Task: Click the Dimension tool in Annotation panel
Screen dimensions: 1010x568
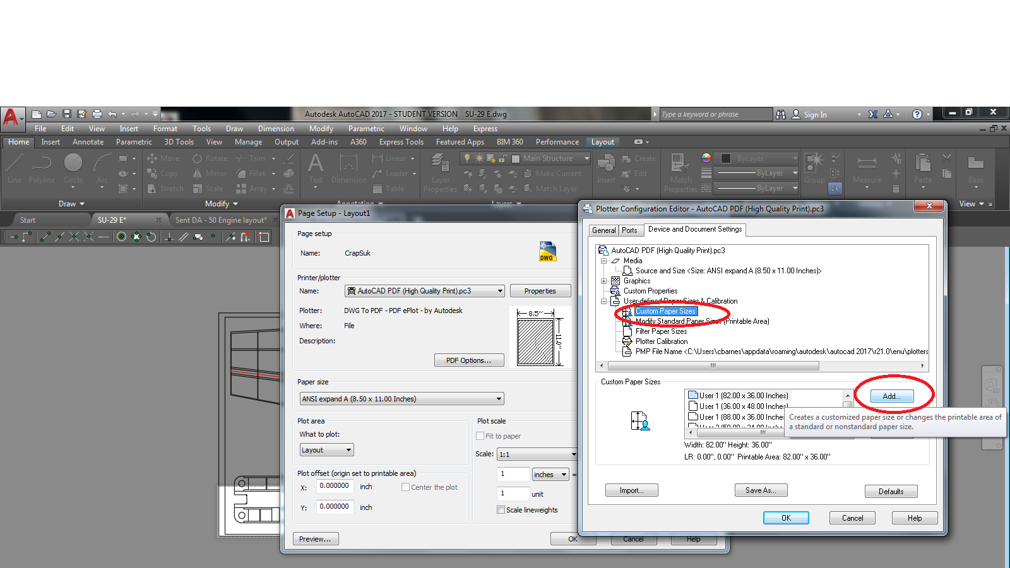Action: click(349, 169)
